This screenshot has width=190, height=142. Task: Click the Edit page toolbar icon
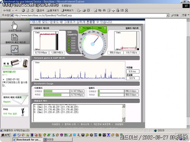click(x=89, y=11)
